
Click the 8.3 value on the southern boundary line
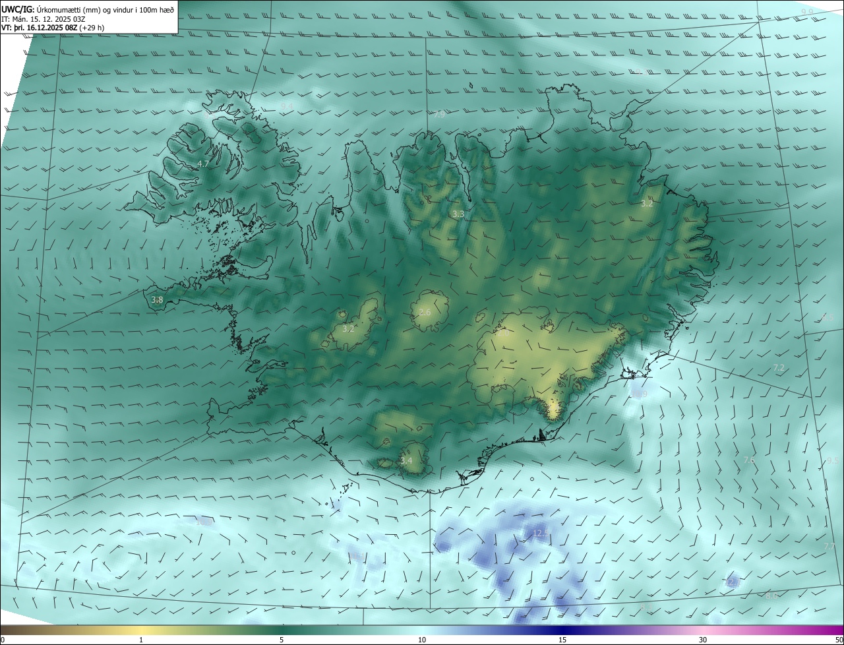646,606
